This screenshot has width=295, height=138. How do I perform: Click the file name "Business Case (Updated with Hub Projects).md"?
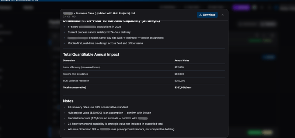(105, 13)
